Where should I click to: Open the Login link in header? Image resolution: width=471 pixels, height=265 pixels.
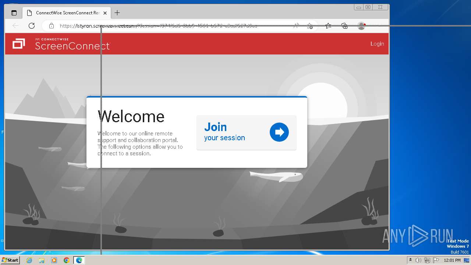tap(377, 44)
